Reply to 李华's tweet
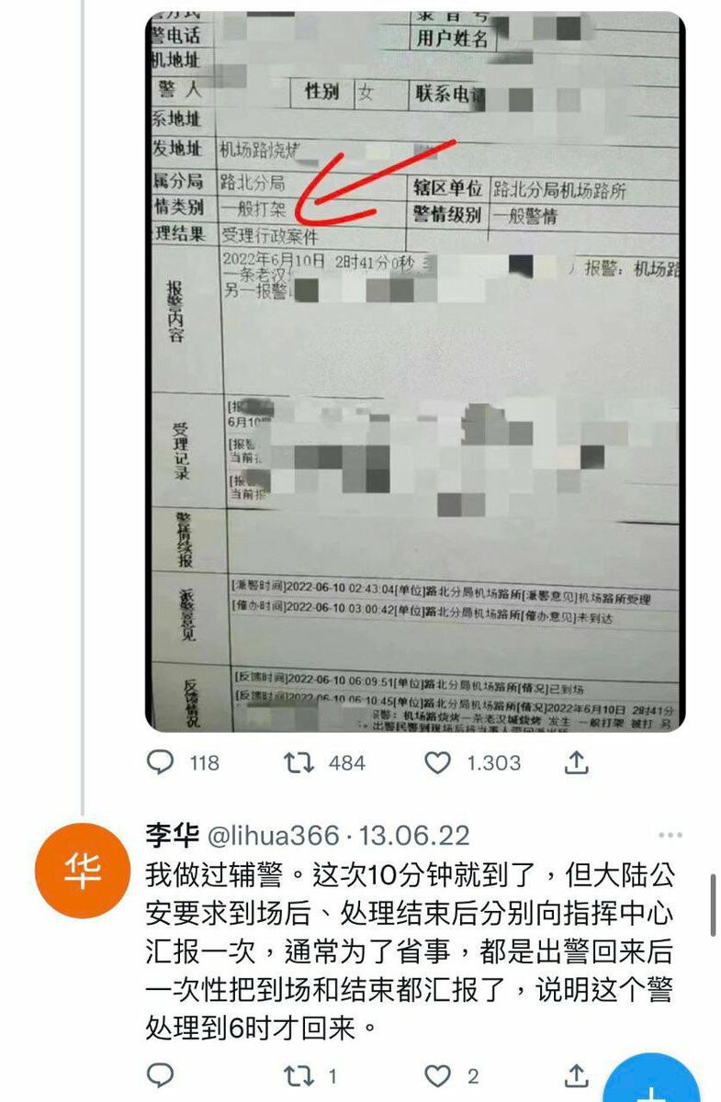The height and width of the screenshot is (1102, 721). (x=161, y=1076)
